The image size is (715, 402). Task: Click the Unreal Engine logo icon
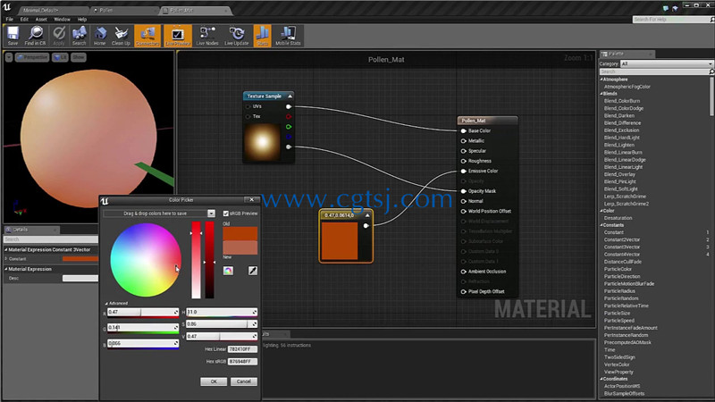coord(6,7)
